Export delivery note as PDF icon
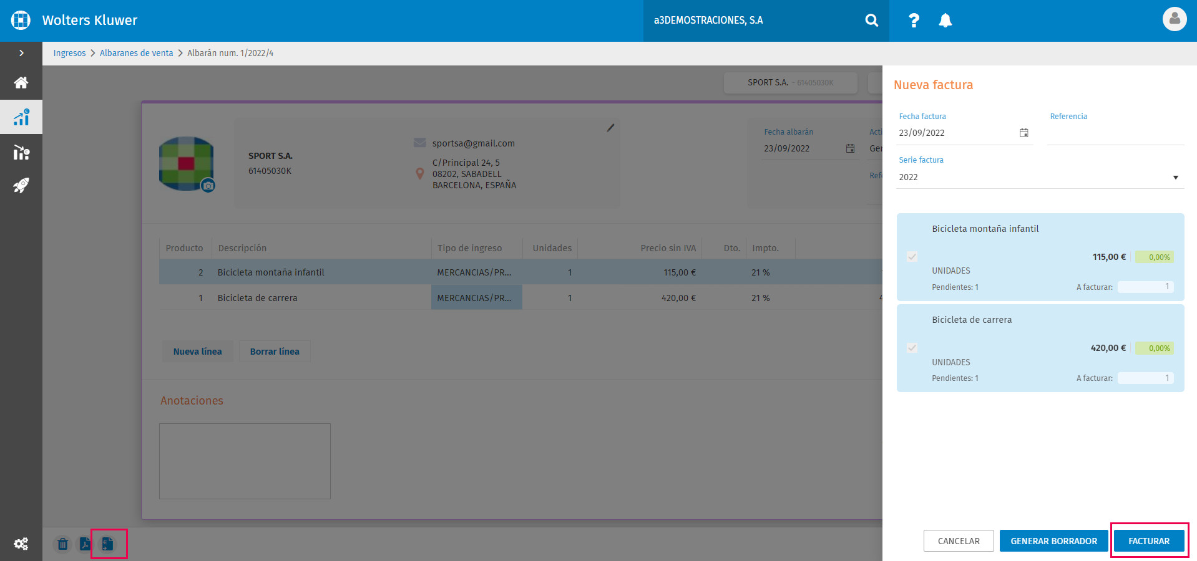The height and width of the screenshot is (561, 1197). point(85,544)
